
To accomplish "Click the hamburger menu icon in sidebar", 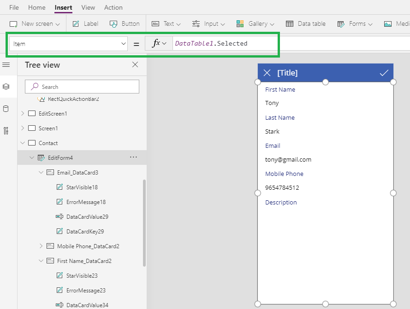I will coord(6,65).
